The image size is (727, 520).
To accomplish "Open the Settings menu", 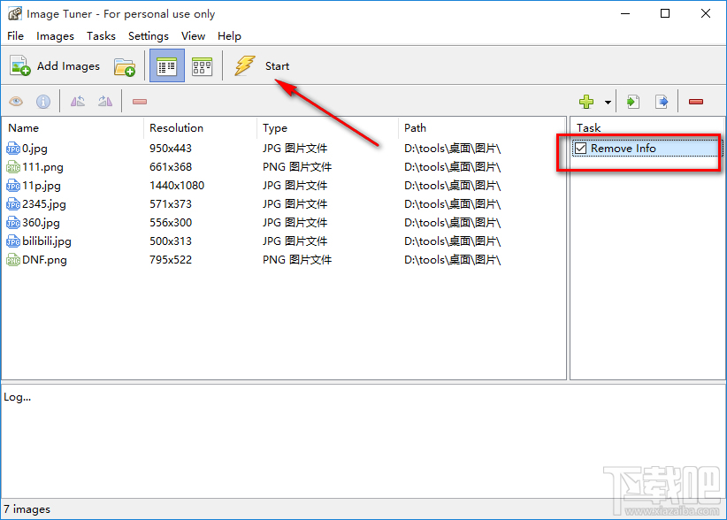I will pyautogui.click(x=149, y=36).
